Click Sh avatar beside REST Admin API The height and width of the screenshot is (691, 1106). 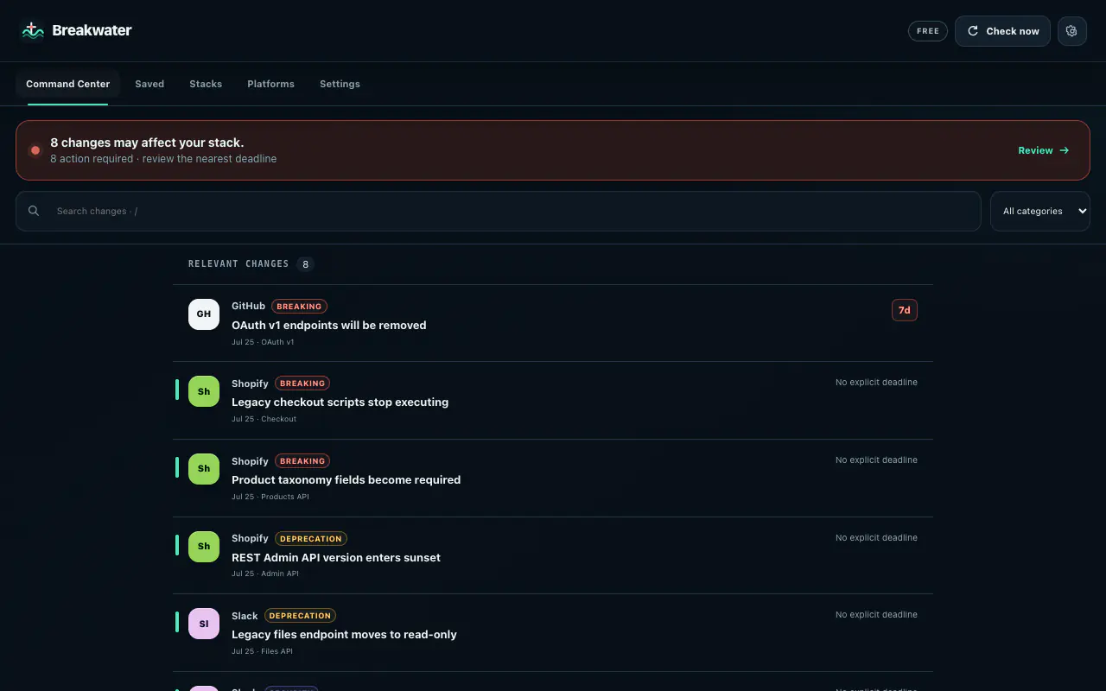(x=204, y=547)
